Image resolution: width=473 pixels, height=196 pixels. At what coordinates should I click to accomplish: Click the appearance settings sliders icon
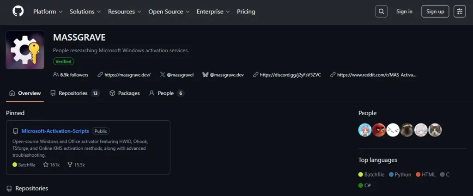460,12
